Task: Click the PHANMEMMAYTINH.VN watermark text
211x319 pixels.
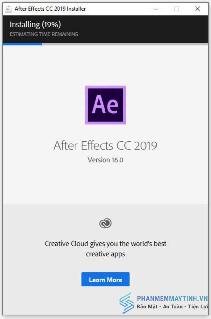Action: click(172, 298)
